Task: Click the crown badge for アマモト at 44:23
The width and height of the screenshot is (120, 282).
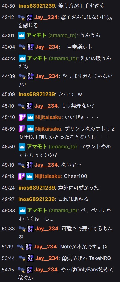Action: (22, 58)
